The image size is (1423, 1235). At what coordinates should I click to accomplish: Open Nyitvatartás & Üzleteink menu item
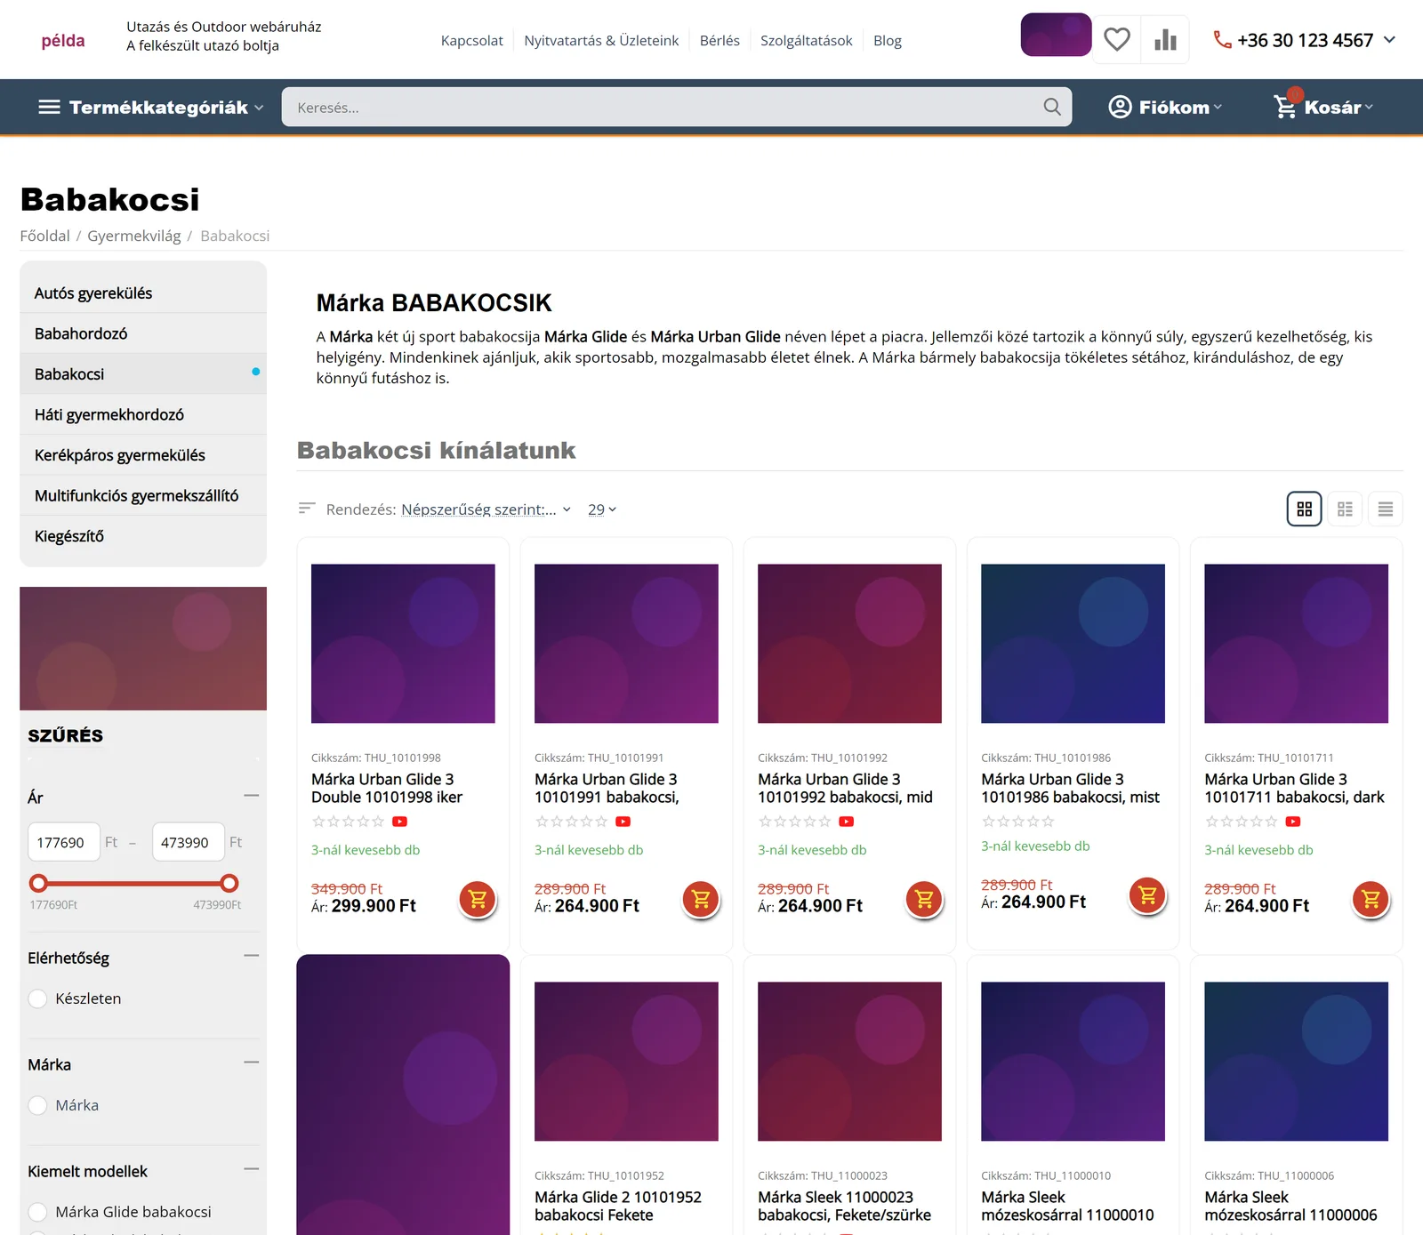[601, 41]
